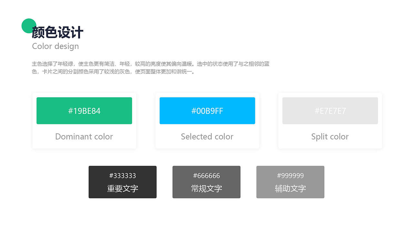Click the 颜色设计 heading
Image resolution: width=413 pixels, height=232 pixels.
click(58, 33)
